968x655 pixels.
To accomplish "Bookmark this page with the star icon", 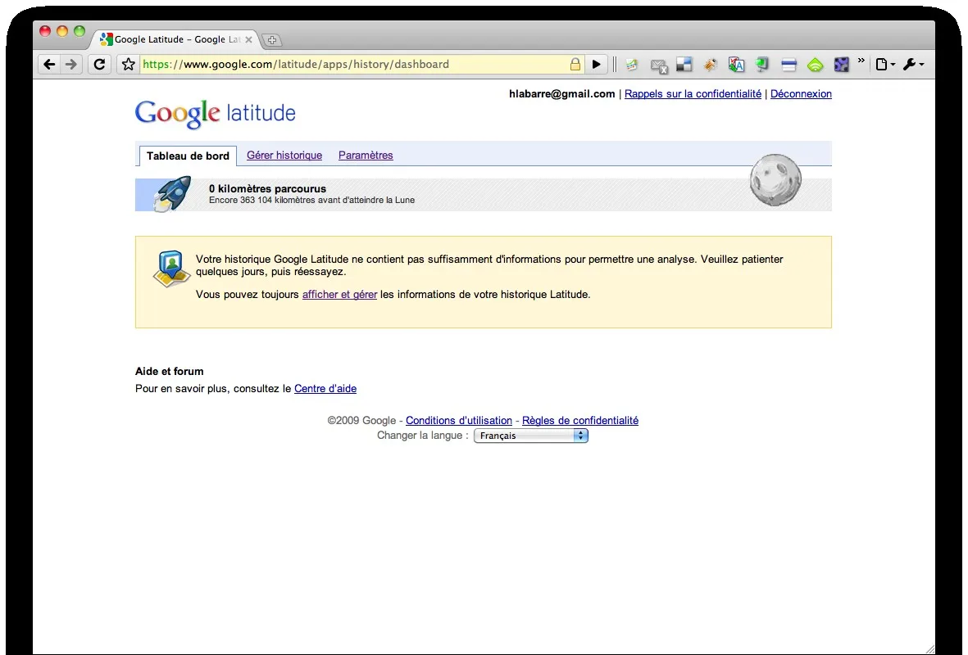I will (129, 64).
